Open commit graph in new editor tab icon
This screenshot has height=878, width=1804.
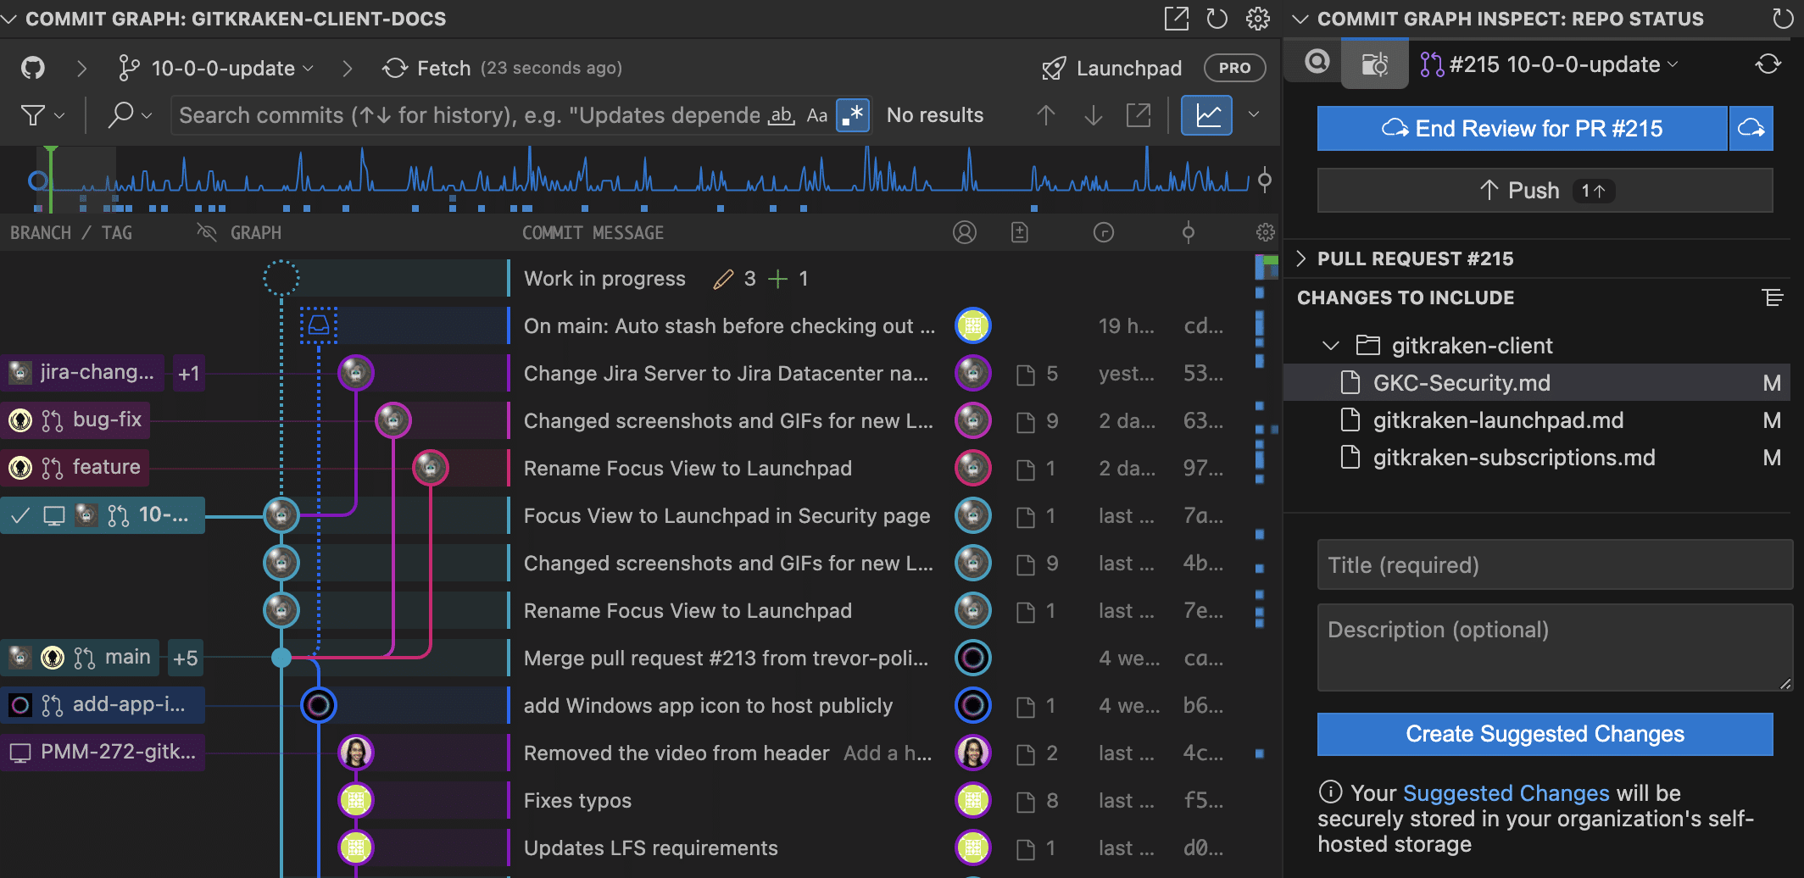pyautogui.click(x=1176, y=18)
